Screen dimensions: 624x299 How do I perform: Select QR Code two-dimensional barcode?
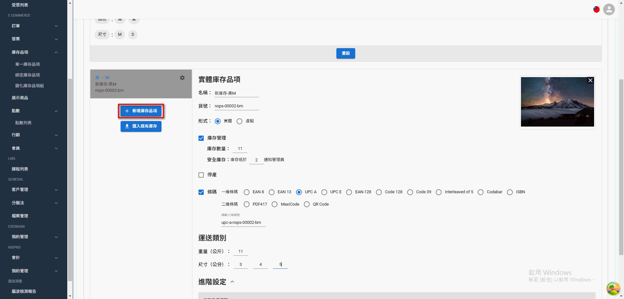pos(307,204)
